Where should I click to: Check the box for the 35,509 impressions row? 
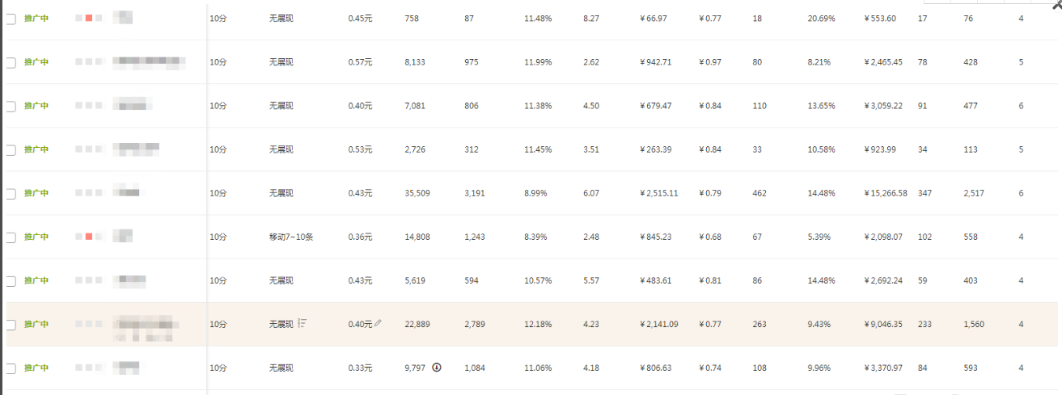[x=11, y=194]
